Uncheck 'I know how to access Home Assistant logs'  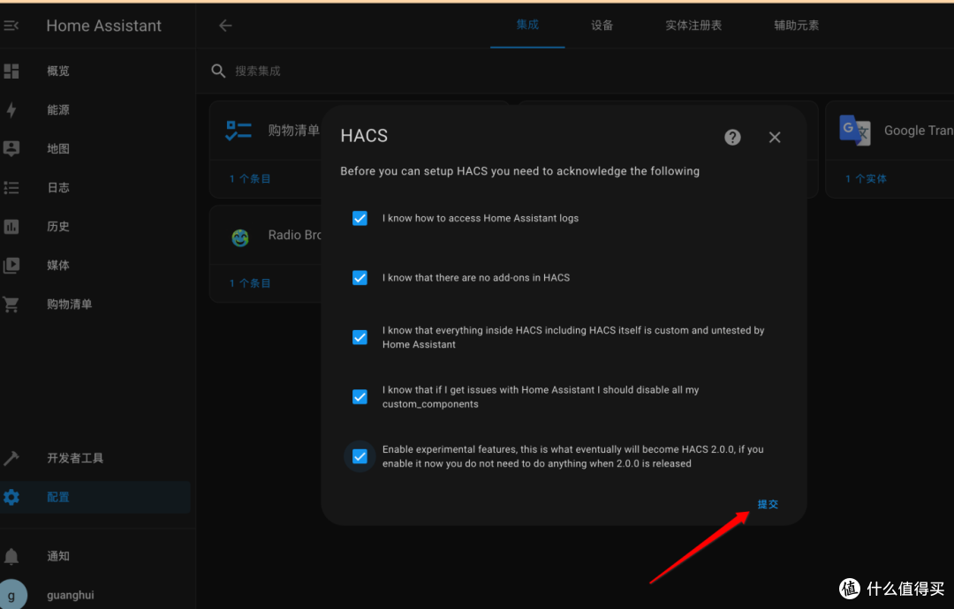(x=360, y=218)
